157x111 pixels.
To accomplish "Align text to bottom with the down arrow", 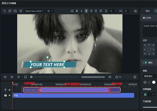I will 149,54.
